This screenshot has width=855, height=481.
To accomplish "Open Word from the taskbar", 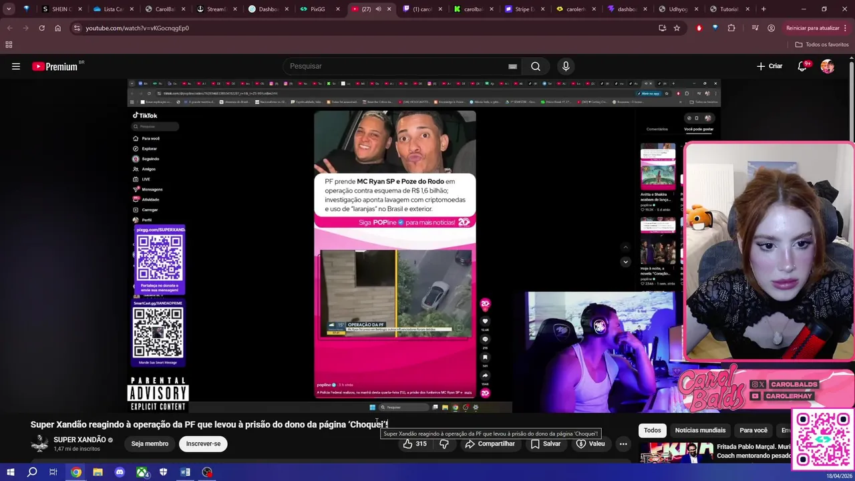I will click(185, 472).
